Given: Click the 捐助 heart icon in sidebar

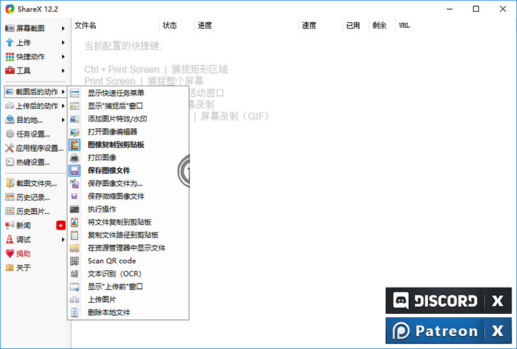Looking at the screenshot, I should pyautogui.click(x=10, y=254).
